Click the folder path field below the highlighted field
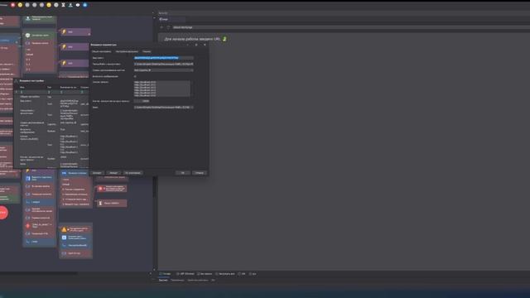The width and height of the screenshot is (530, 298). point(164,64)
